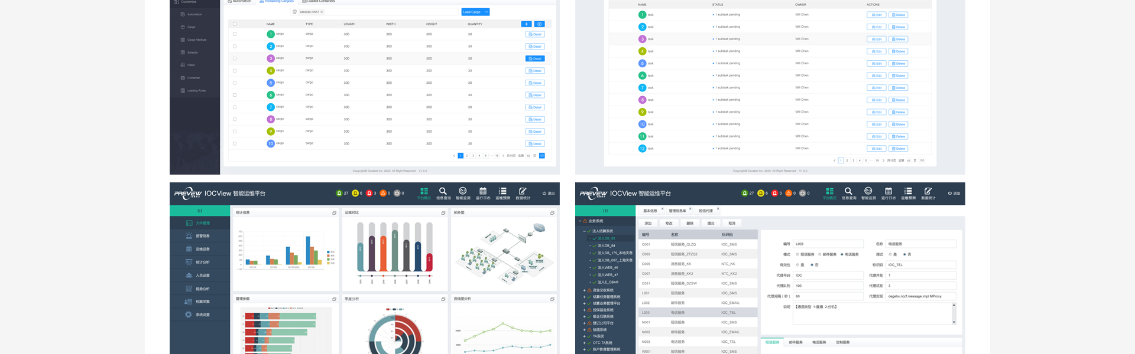Open 运维预测 in the dashboard window header
The width and height of the screenshot is (1135, 354).
click(502, 194)
